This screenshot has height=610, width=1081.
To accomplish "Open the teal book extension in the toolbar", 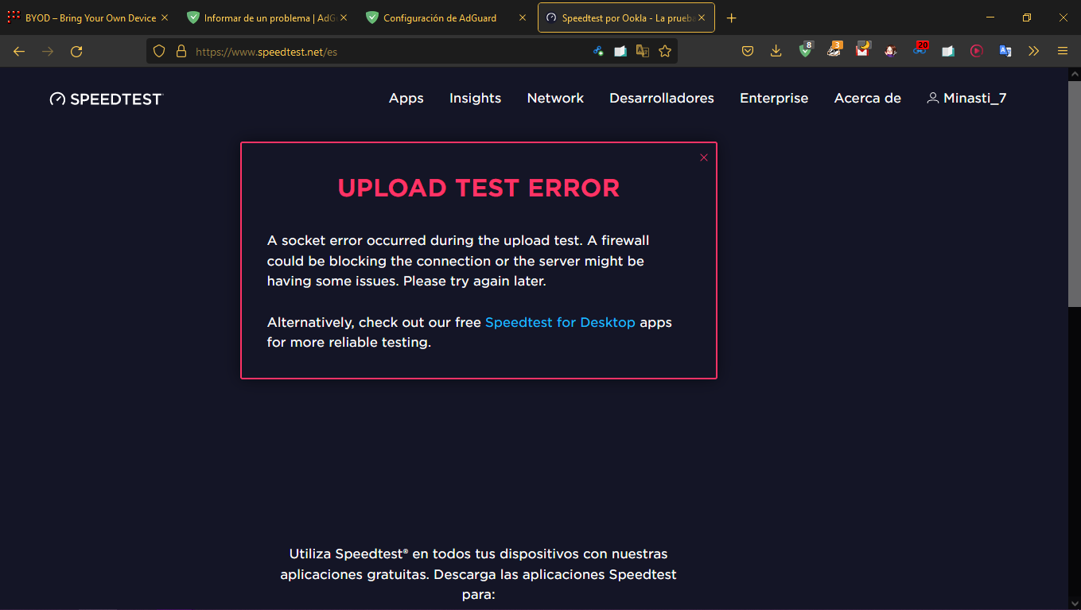I will coord(948,51).
